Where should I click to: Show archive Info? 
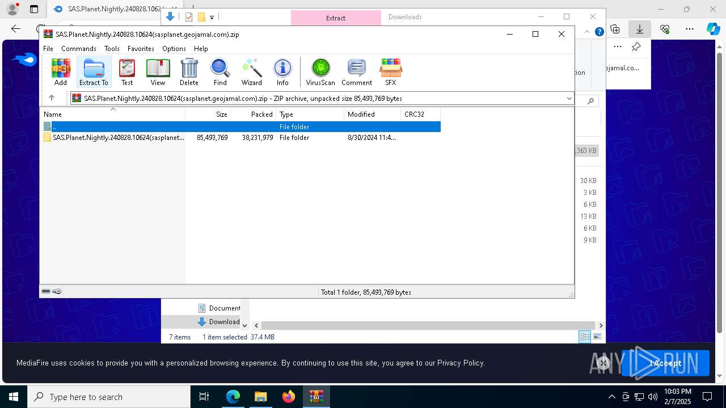[x=282, y=72]
